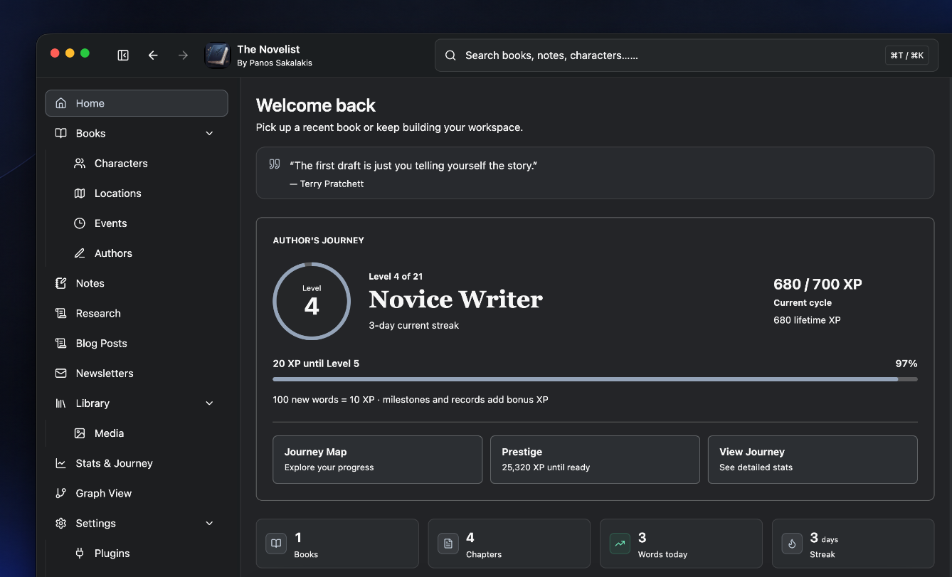
Task: Click the Level 5 XP progress bar
Action: [x=595, y=379]
